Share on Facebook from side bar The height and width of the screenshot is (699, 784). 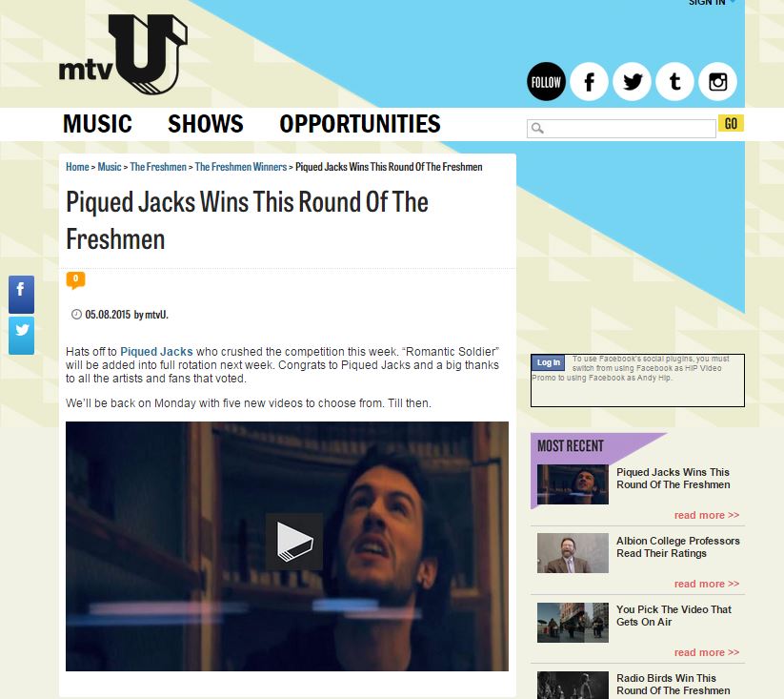(x=22, y=295)
